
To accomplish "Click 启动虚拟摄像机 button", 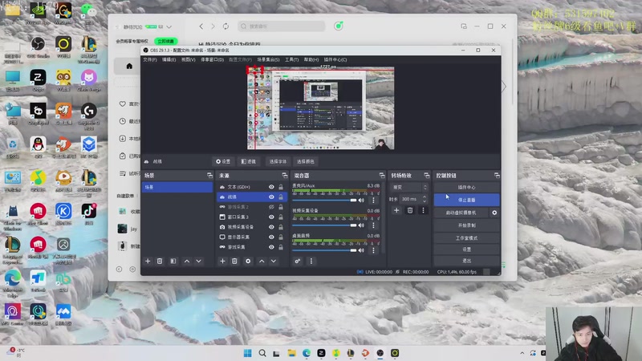I will (461, 213).
